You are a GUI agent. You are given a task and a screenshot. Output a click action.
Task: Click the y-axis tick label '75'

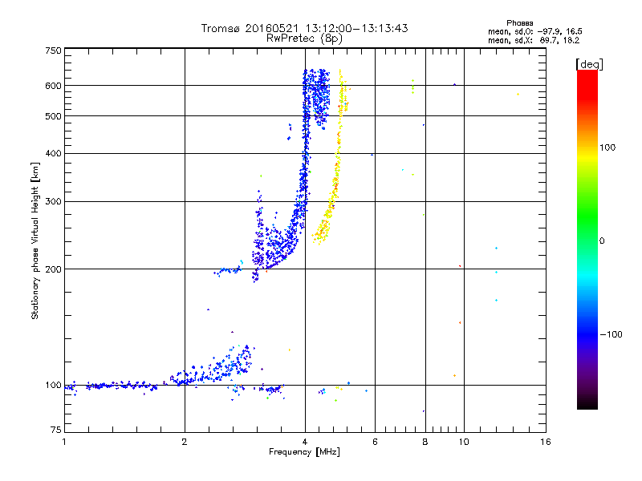(56, 430)
